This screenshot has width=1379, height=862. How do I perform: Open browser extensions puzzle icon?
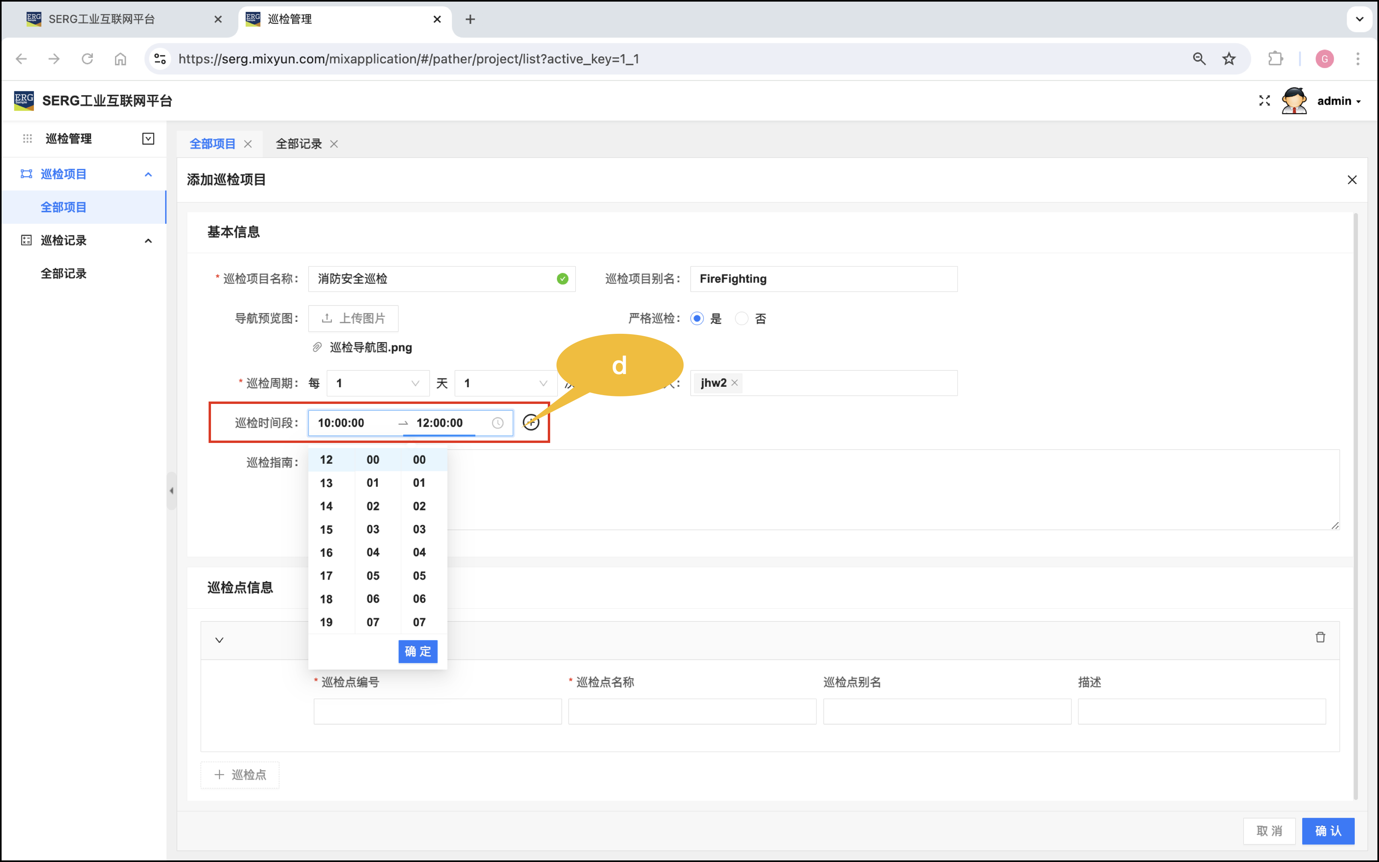tap(1275, 59)
